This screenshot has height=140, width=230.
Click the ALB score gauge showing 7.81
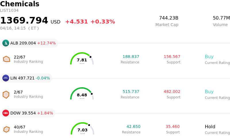point(82,59)
